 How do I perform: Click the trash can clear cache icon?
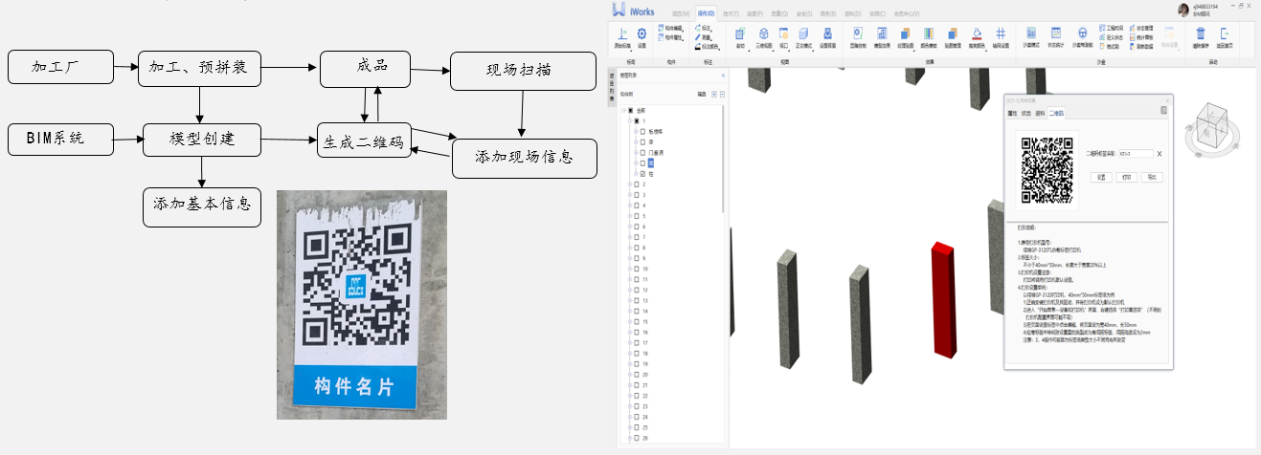pos(1201,33)
